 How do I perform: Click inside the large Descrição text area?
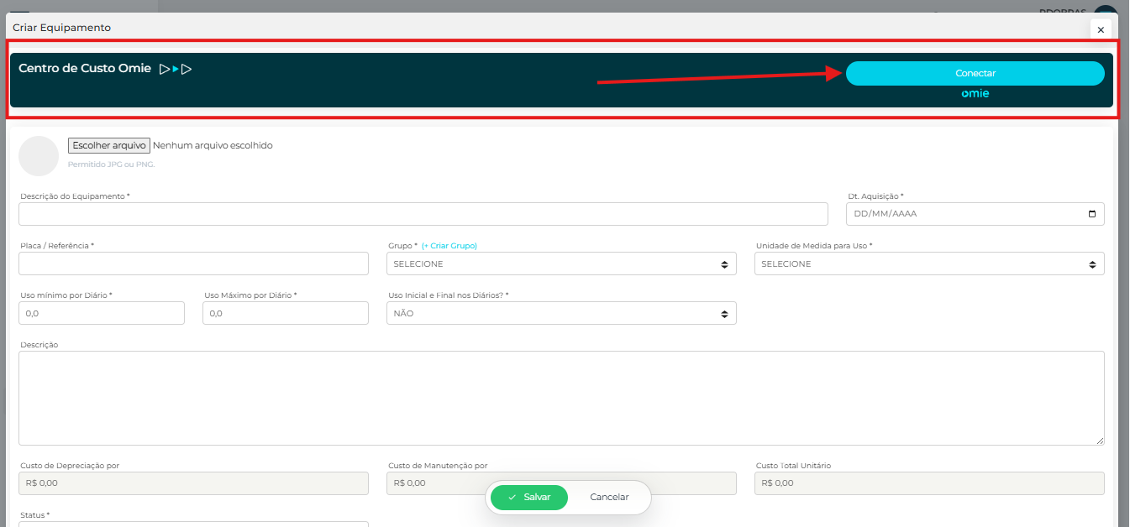[560, 398]
